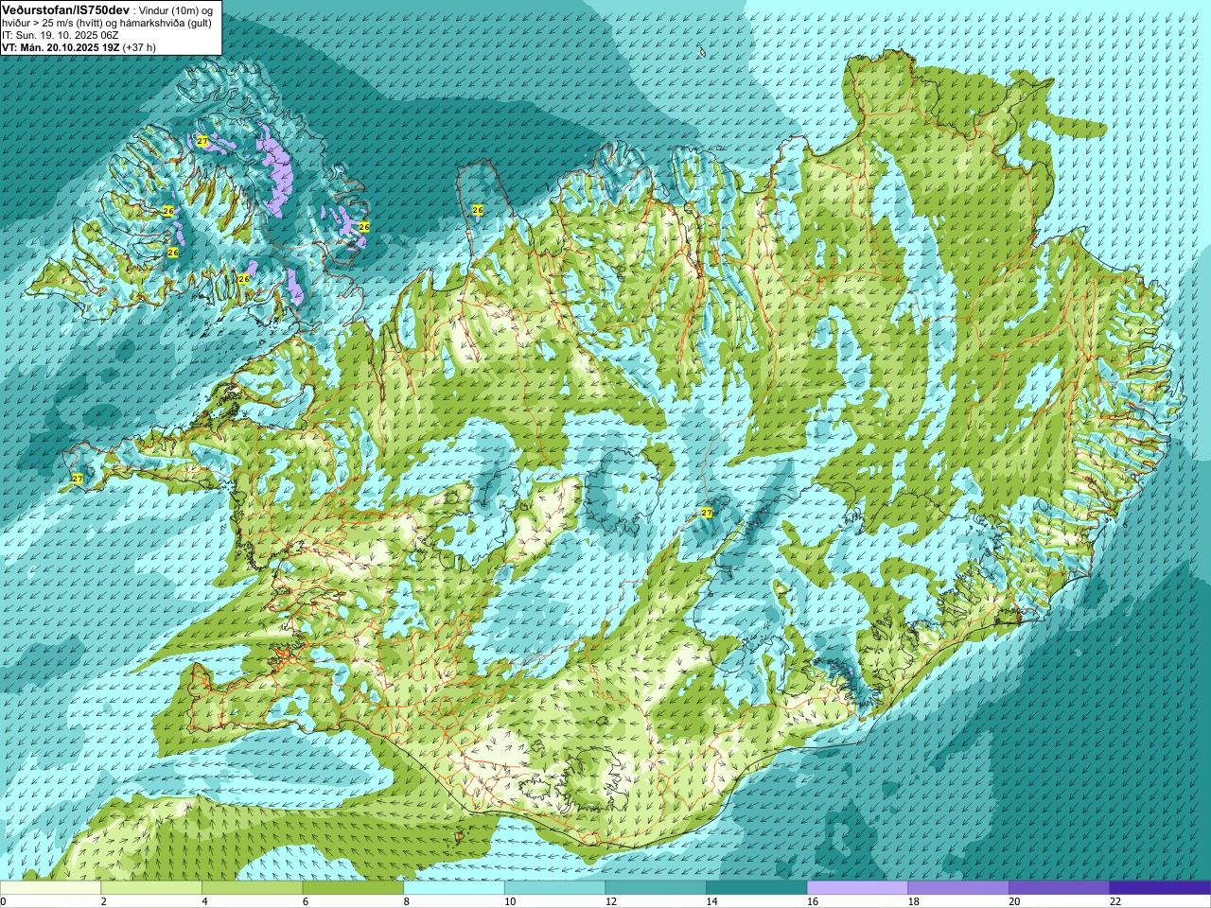Click the 'VT: Mán. 20.10.2025 19Z' valid time
The height and width of the screenshot is (908, 1211).
61,47
